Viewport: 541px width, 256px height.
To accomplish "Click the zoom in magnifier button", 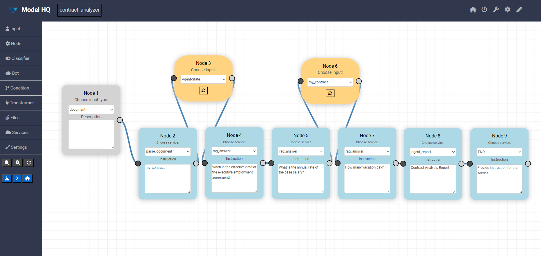I will 18,163.
